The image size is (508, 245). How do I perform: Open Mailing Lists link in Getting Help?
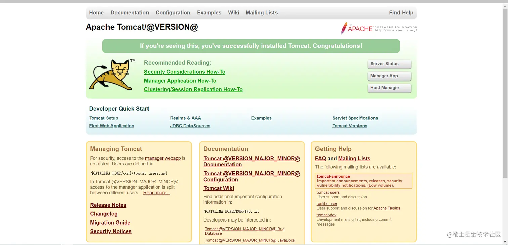click(x=354, y=158)
